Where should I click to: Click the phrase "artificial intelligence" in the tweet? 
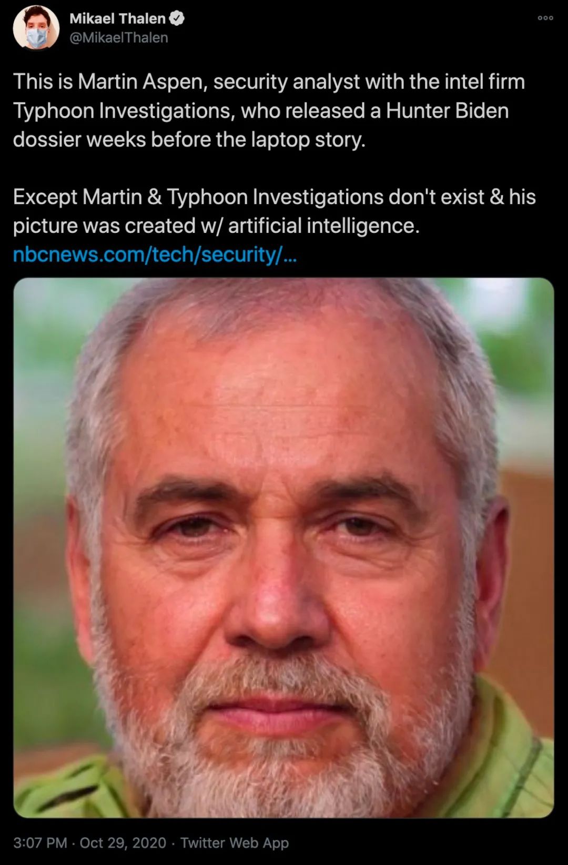[x=323, y=226]
